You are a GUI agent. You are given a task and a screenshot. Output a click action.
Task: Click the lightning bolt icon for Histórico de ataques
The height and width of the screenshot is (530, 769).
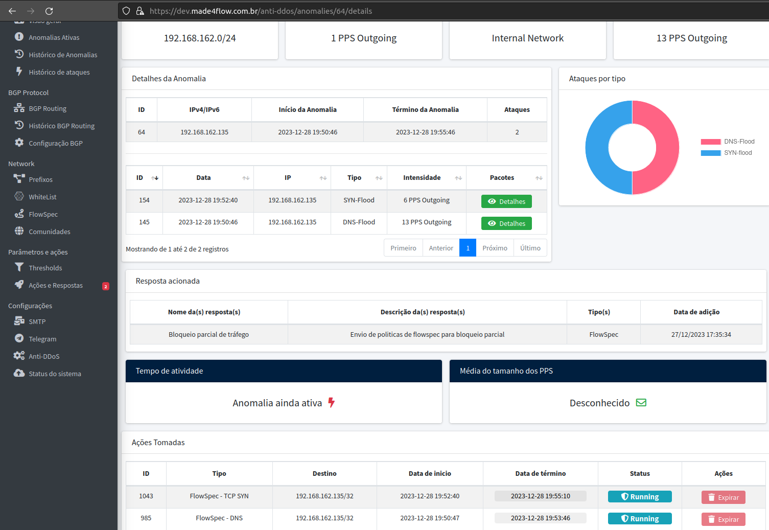point(19,72)
